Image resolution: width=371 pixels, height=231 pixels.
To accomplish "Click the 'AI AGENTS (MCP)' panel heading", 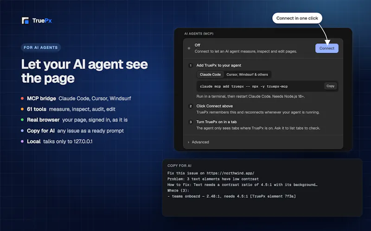I will pos(199,34).
